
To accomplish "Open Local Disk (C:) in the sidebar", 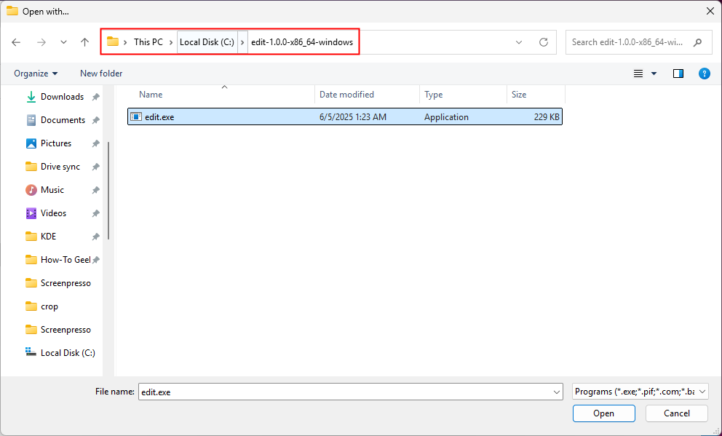I will 68,353.
